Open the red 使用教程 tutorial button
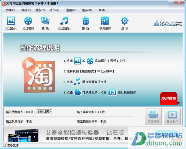This screenshot has height=149, width=186. pyautogui.click(x=169, y=98)
